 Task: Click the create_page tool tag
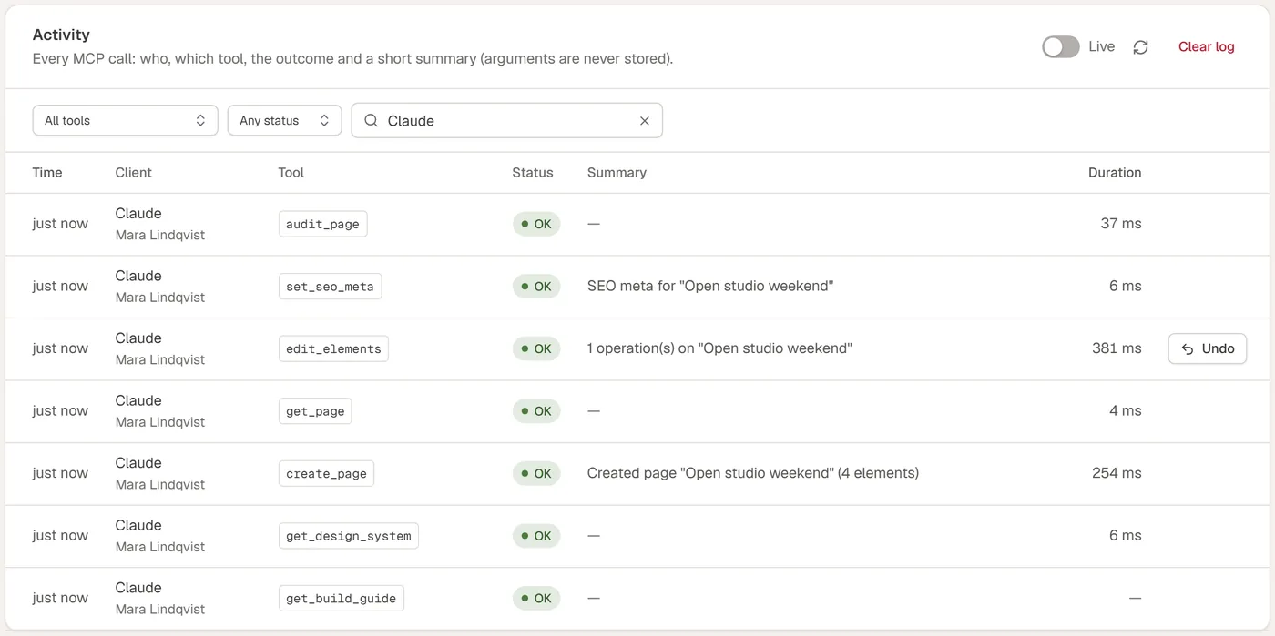(x=326, y=473)
